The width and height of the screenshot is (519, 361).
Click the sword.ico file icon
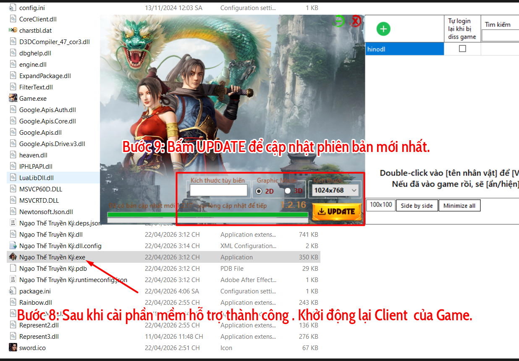[13, 348]
